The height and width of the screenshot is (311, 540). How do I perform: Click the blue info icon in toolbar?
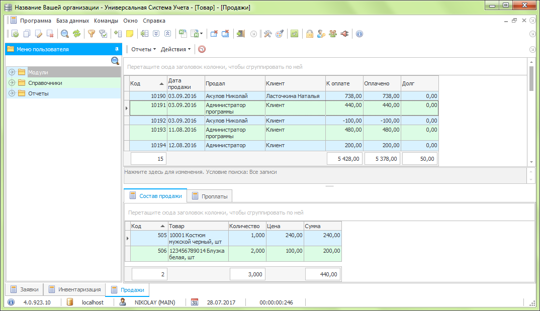[359, 34]
